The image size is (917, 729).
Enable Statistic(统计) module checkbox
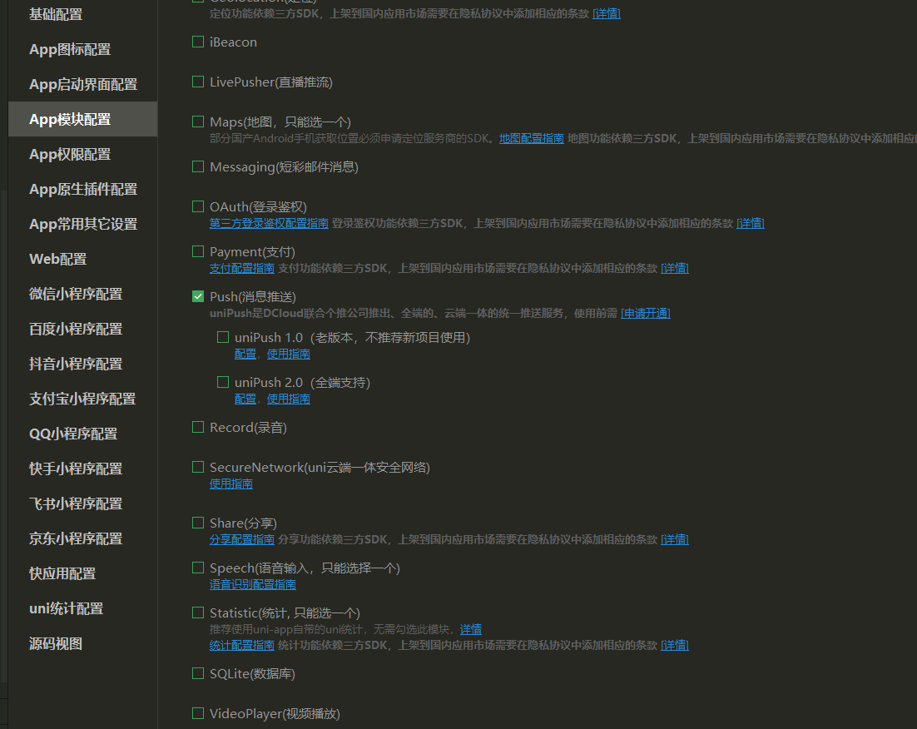(x=198, y=612)
